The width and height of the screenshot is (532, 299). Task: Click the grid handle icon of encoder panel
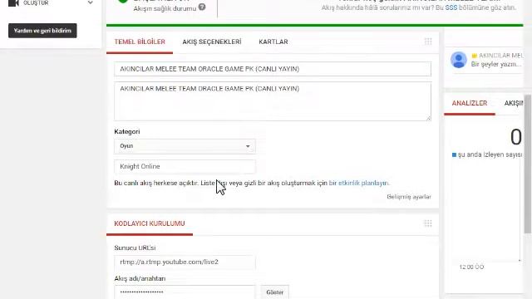(x=428, y=223)
